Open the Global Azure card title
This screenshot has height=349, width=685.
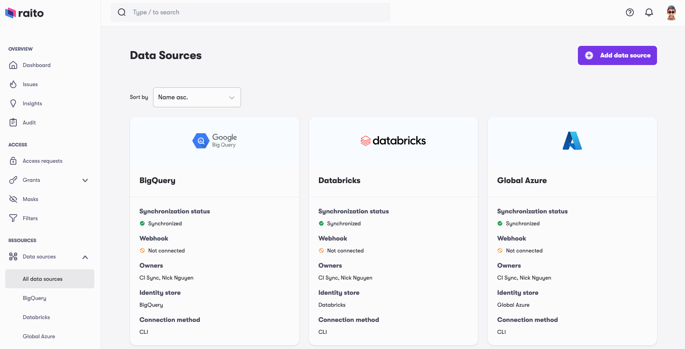click(522, 180)
